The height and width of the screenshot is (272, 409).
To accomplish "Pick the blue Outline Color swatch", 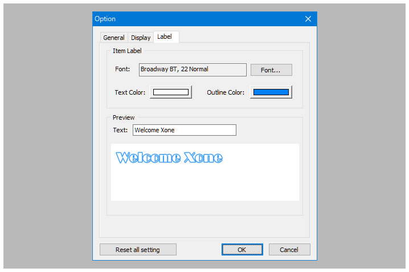I will coord(271,92).
